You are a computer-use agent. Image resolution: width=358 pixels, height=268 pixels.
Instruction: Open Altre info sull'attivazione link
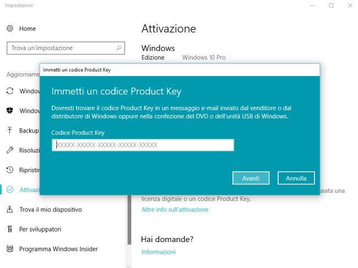tap(175, 210)
